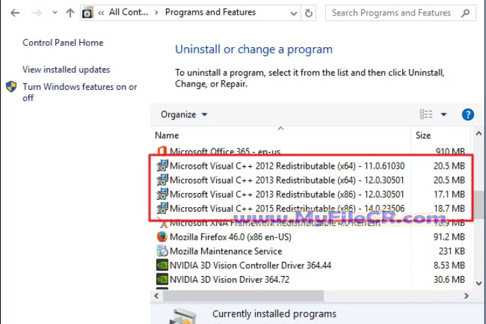This screenshot has height=324, width=486.
Task: Click the vertical scrollbar down arrow
Action: [479, 283]
